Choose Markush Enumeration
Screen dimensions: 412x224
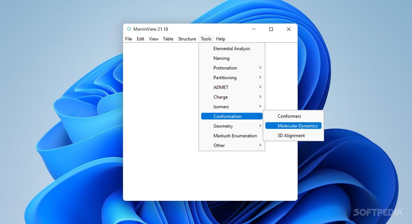click(232, 136)
